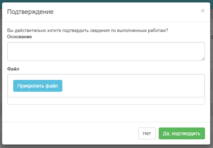Click the Основание field label
Viewport: 213px width, 148px height.
tap(19, 36)
